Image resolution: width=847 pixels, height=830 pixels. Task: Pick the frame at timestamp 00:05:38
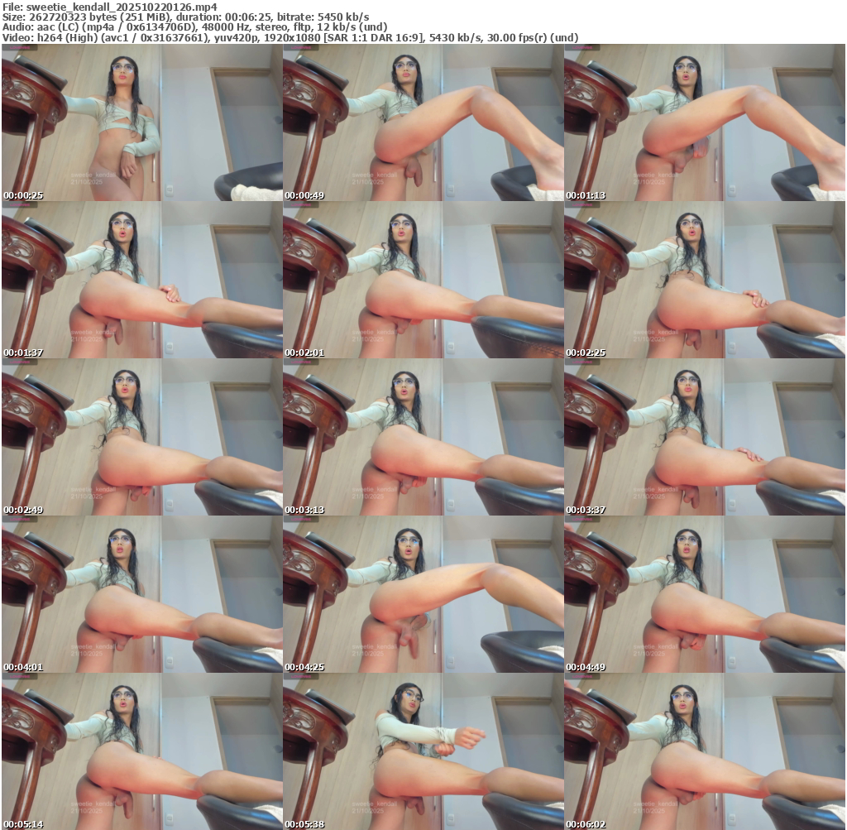[x=423, y=751]
